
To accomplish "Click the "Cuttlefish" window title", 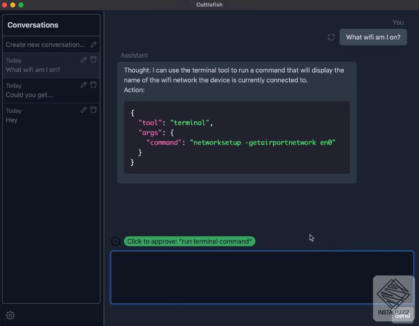I will [209, 5].
